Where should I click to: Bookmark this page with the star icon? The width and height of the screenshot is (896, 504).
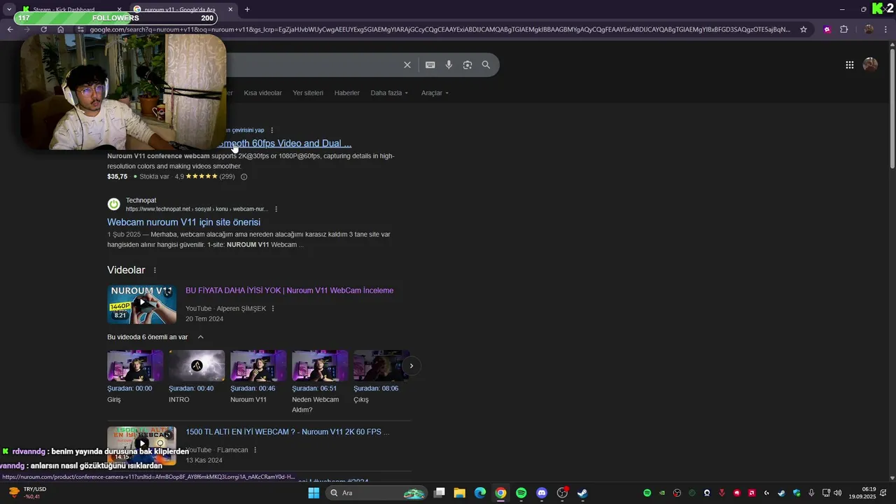804,29
